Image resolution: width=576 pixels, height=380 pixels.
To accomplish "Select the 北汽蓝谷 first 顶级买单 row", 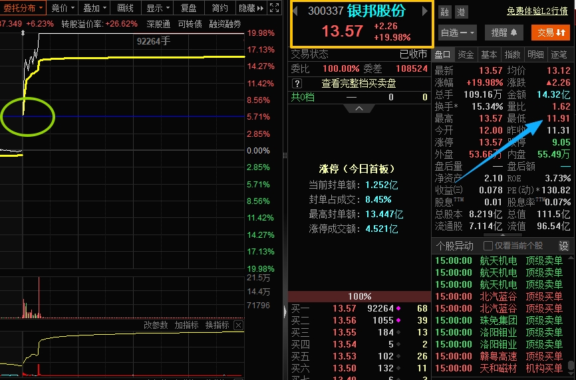I will point(499,296).
